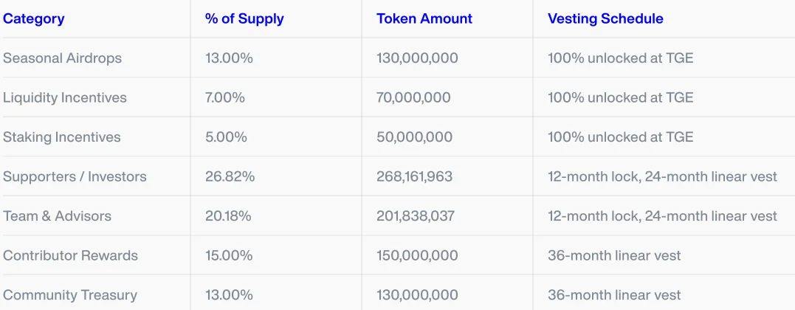Click Staking Incentives vesting schedule text

click(x=621, y=137)
